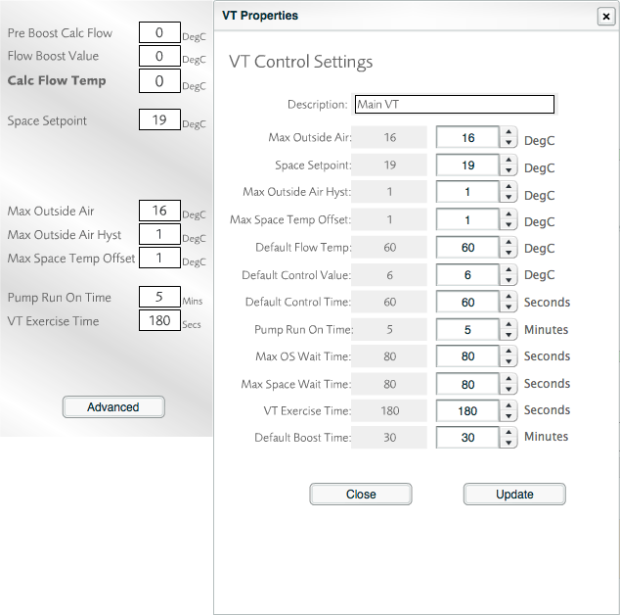620x615 pixels.
Task: Increase the Default Control Time value
Action: coord(509,297)
